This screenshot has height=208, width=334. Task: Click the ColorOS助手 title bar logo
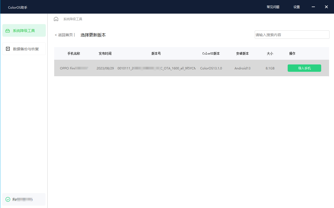tap(18, 7)
